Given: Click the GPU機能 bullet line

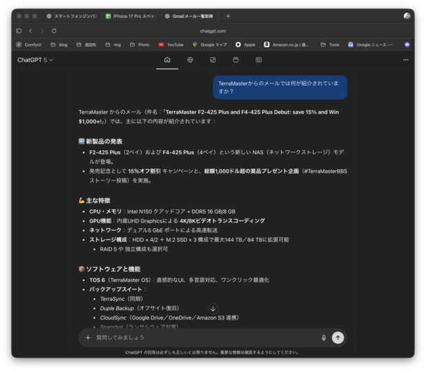Looking at the screenshot, I should click(177, 221).
